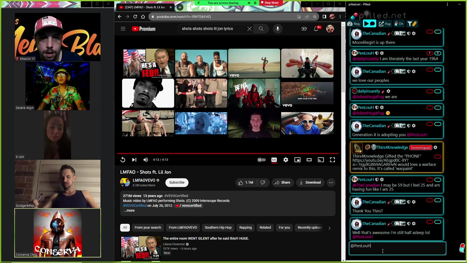Toggle the Pilled pill On switch
Screen dimensions: 467x263
pyautogui.click(x=399, y=24)
